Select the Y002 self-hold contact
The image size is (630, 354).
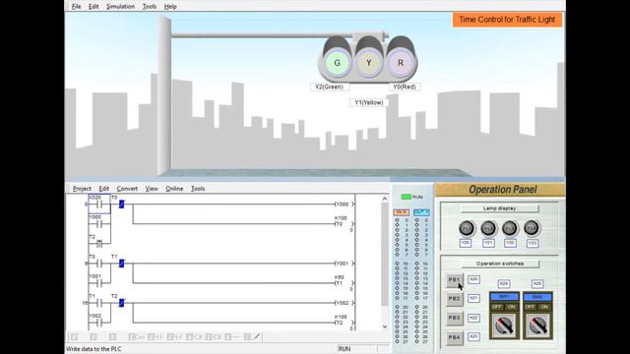click(98, 322)
